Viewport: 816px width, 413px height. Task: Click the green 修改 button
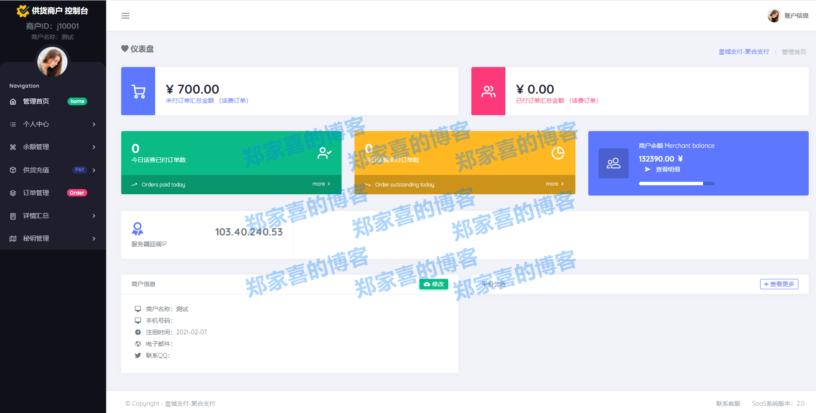point(434,284)
